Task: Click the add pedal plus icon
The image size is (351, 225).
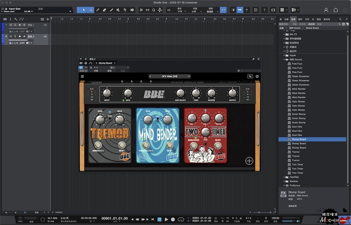Action: (x=249, y=161)
